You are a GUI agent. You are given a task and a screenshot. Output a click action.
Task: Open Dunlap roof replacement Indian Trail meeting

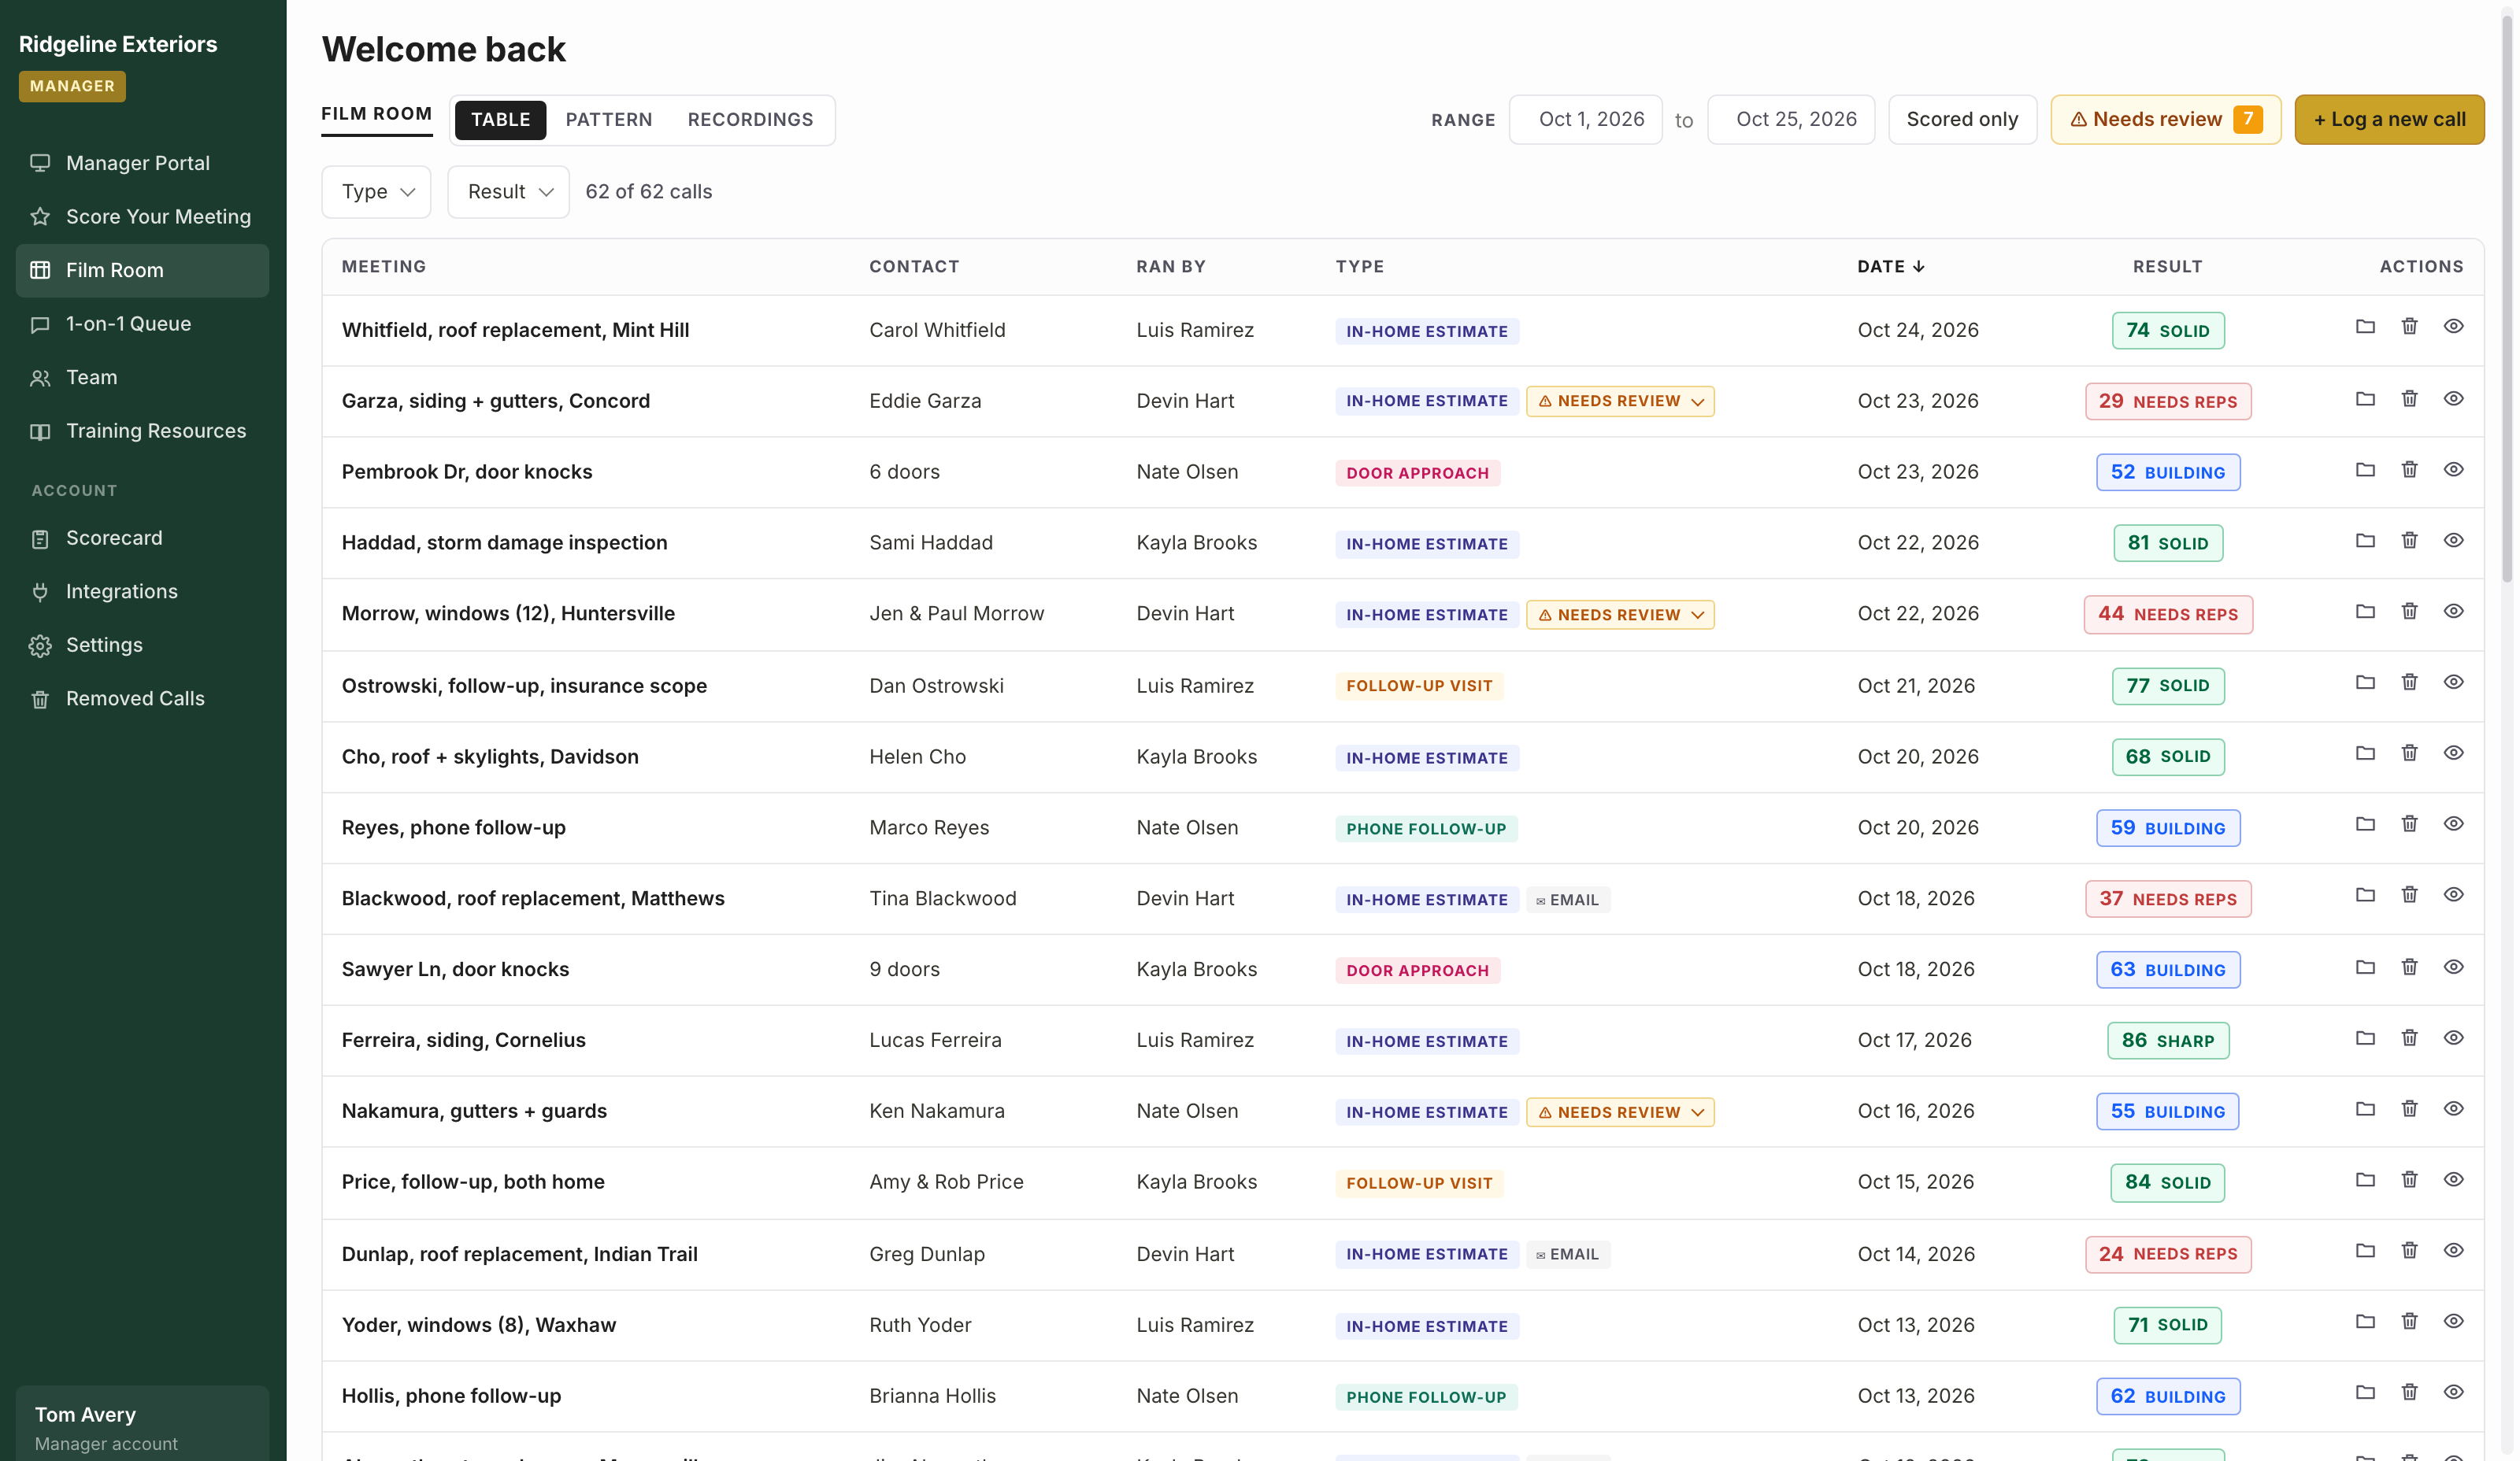pos(521,1255)
